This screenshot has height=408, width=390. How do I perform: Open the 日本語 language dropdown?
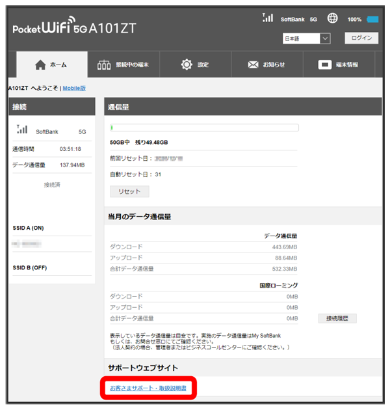[307, 38]
